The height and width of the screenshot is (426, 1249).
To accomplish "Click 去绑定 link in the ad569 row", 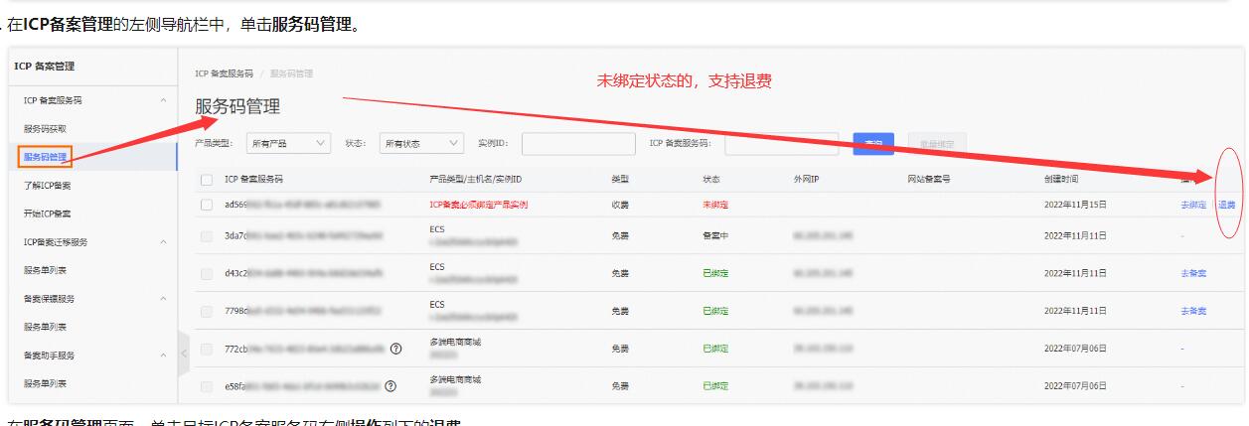I will click(1192, 206).
